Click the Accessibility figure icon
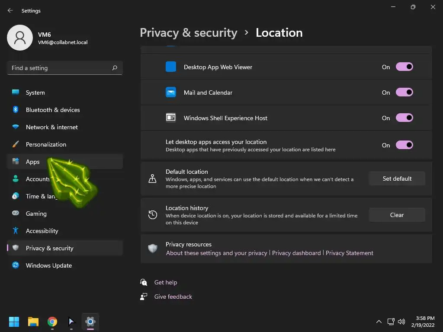 coord(16,231)
